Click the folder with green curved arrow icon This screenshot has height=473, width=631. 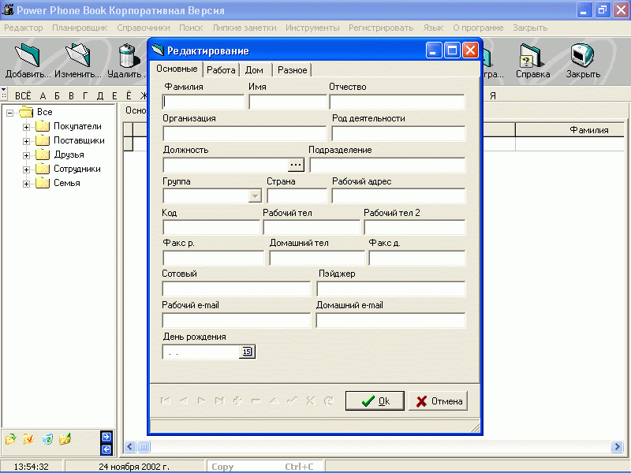click(x=11, y=439)
